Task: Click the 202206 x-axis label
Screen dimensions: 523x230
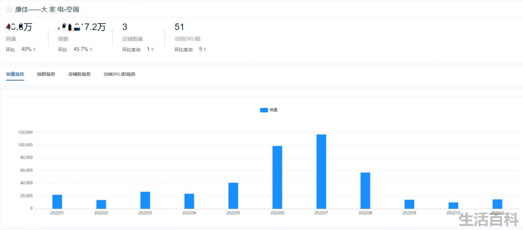Action: (277, 213)
